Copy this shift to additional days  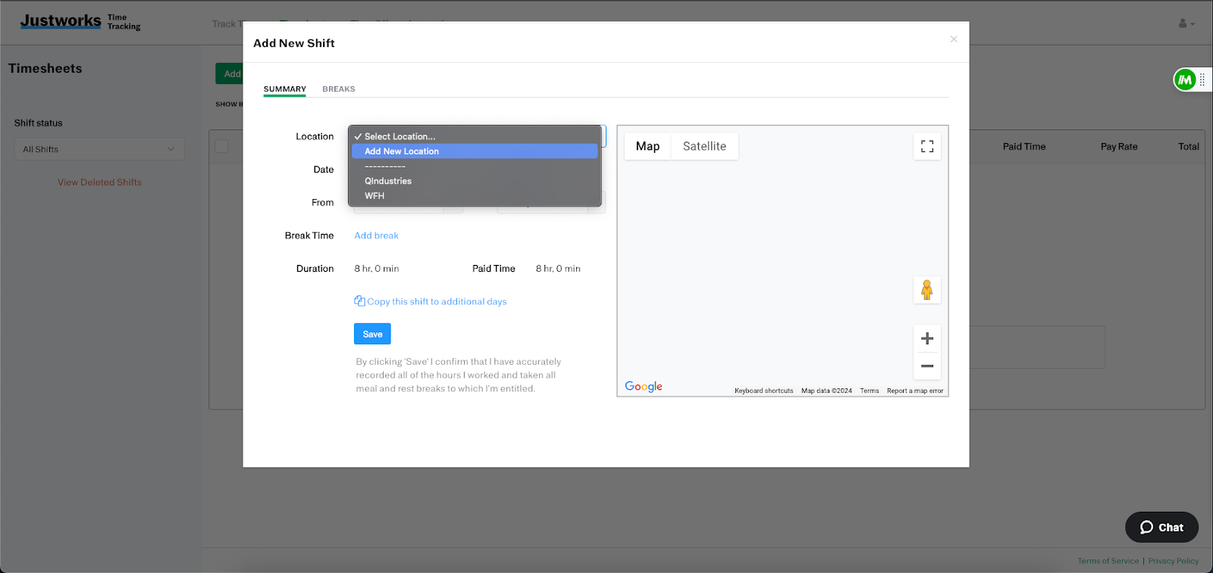click(x=436, y=301)
